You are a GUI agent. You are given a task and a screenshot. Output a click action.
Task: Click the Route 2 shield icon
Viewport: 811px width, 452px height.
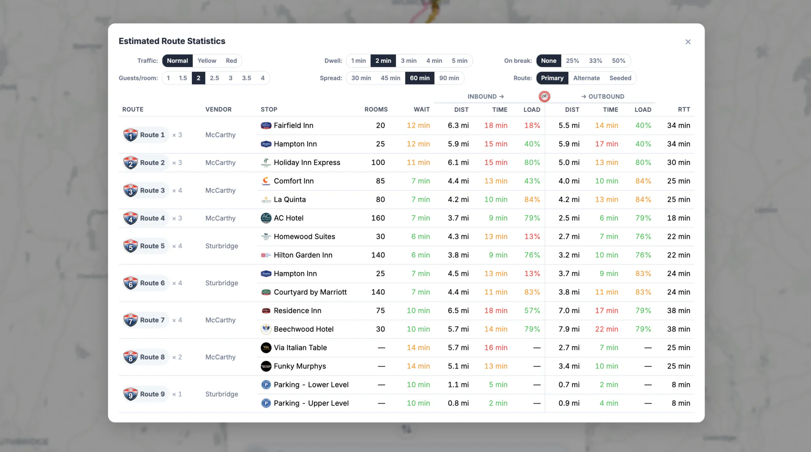131,163
